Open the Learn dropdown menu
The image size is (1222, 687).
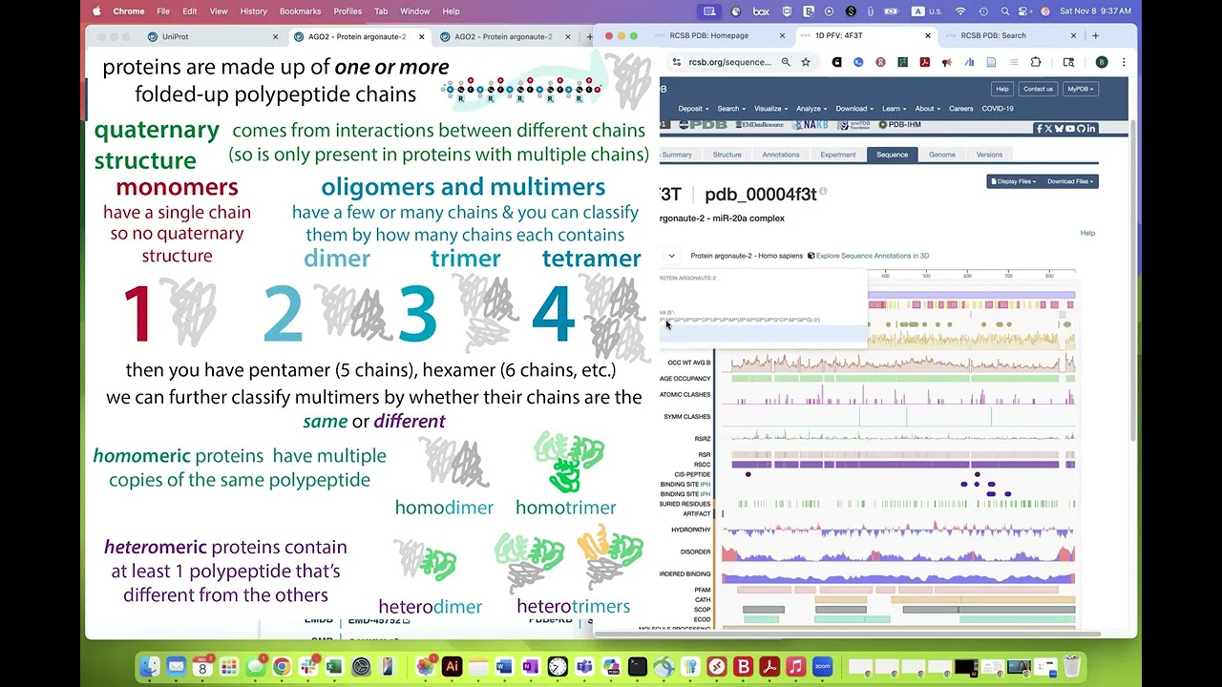(894, 109)
